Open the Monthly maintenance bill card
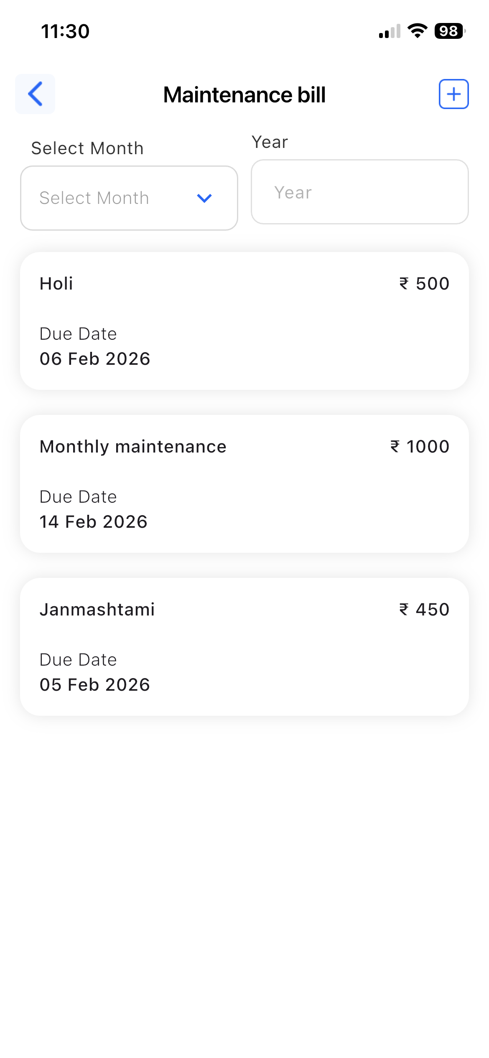489x1058 pixels. pyautogui.click(x=244, y=483)
